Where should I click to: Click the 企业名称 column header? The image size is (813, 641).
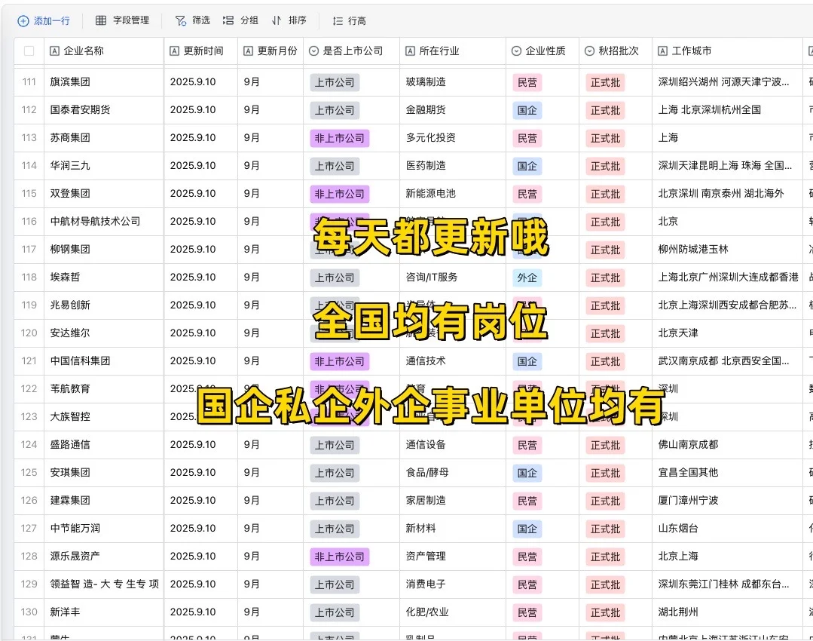click(x=104, y=51)
